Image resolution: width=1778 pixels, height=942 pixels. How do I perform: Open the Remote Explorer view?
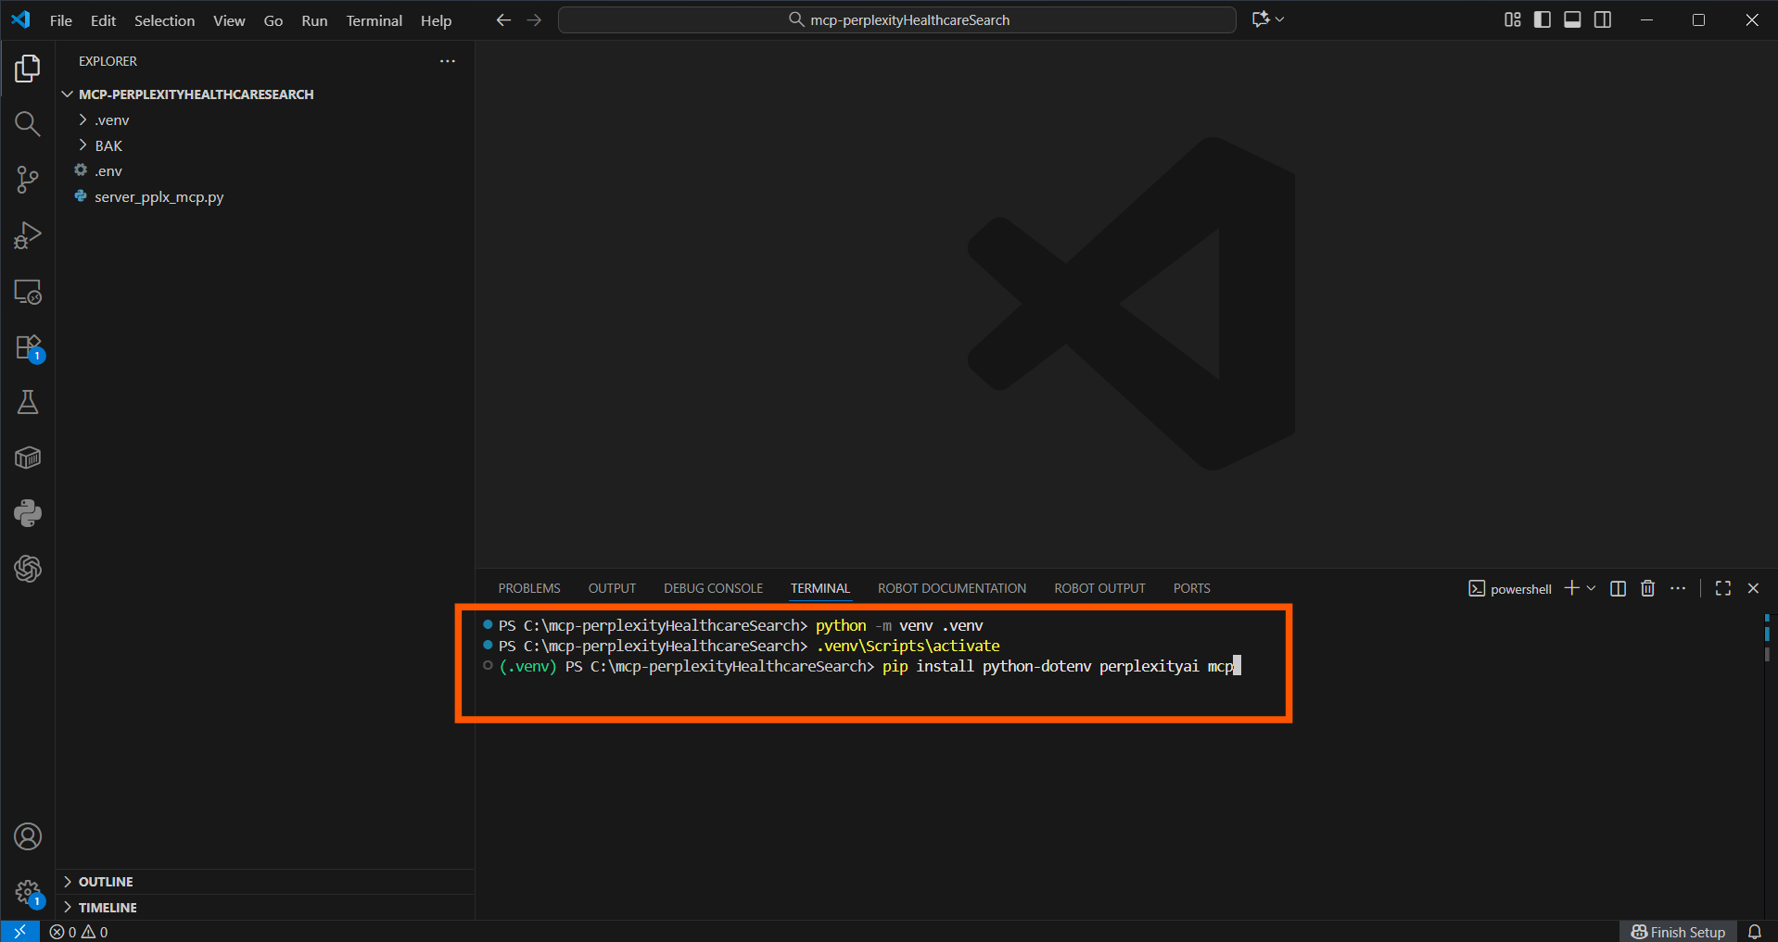click(x=28, y=292)
